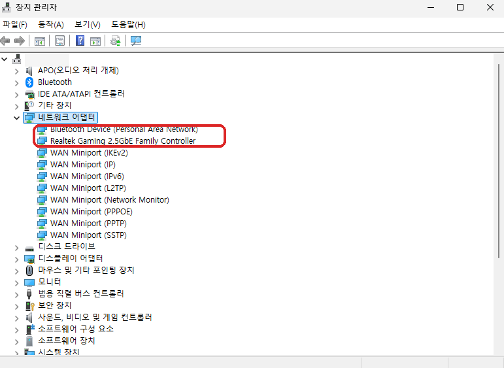Image resolution: width=504 pixels, height=368 pixels.
Task: Click the IDE ATA/ATAPI controller icon
Action: [x=29, y=94]
